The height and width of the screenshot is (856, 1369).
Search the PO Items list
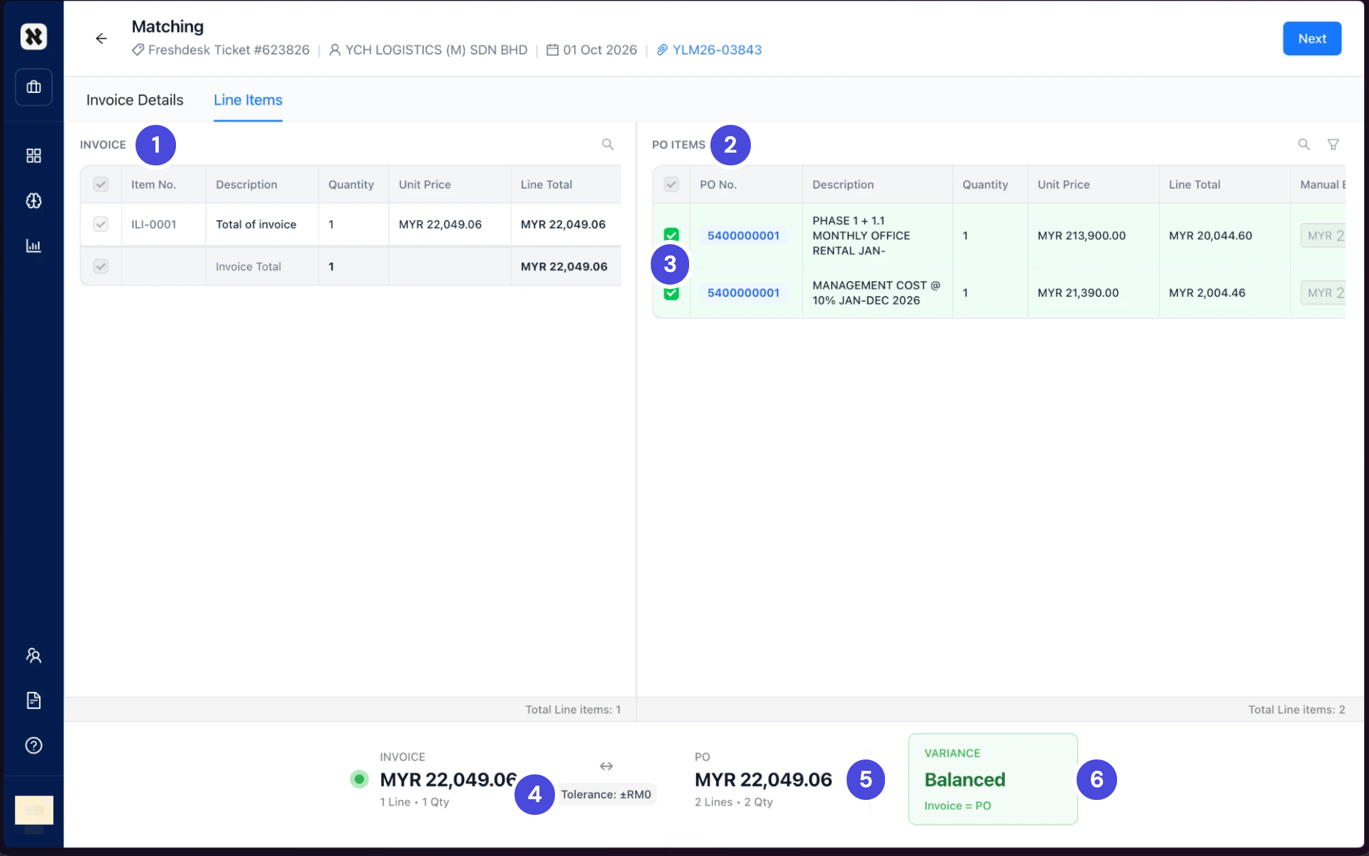tap(1304, 144)
